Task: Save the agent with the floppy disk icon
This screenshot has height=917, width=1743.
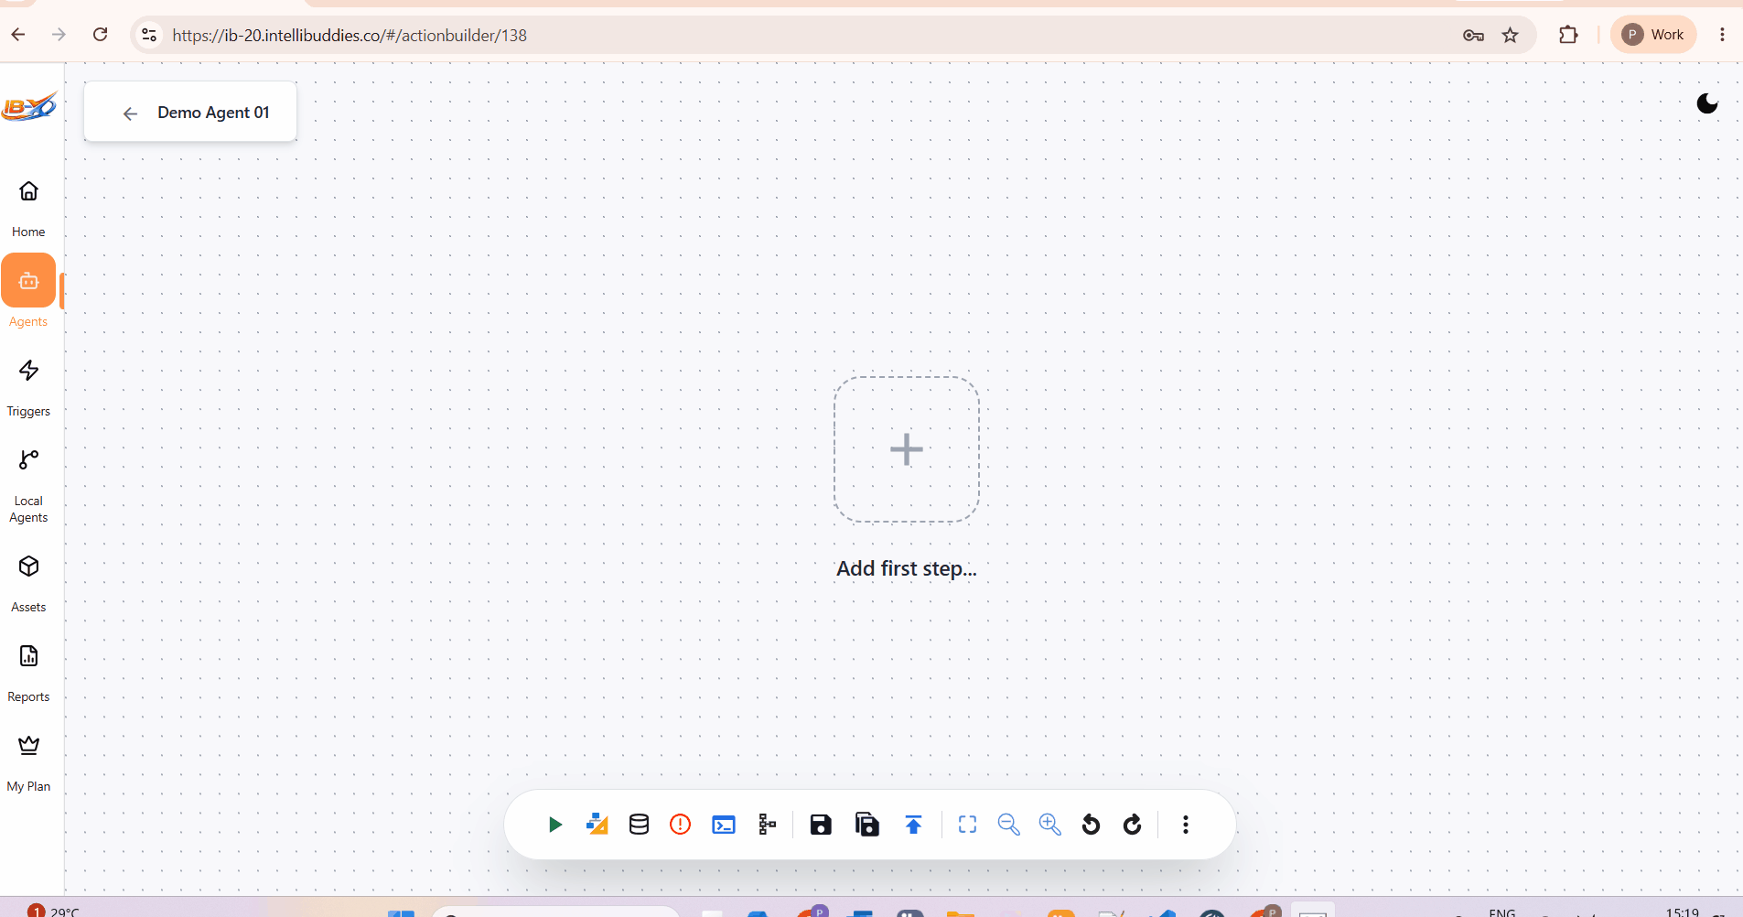Action: click(x=821, y=825)
